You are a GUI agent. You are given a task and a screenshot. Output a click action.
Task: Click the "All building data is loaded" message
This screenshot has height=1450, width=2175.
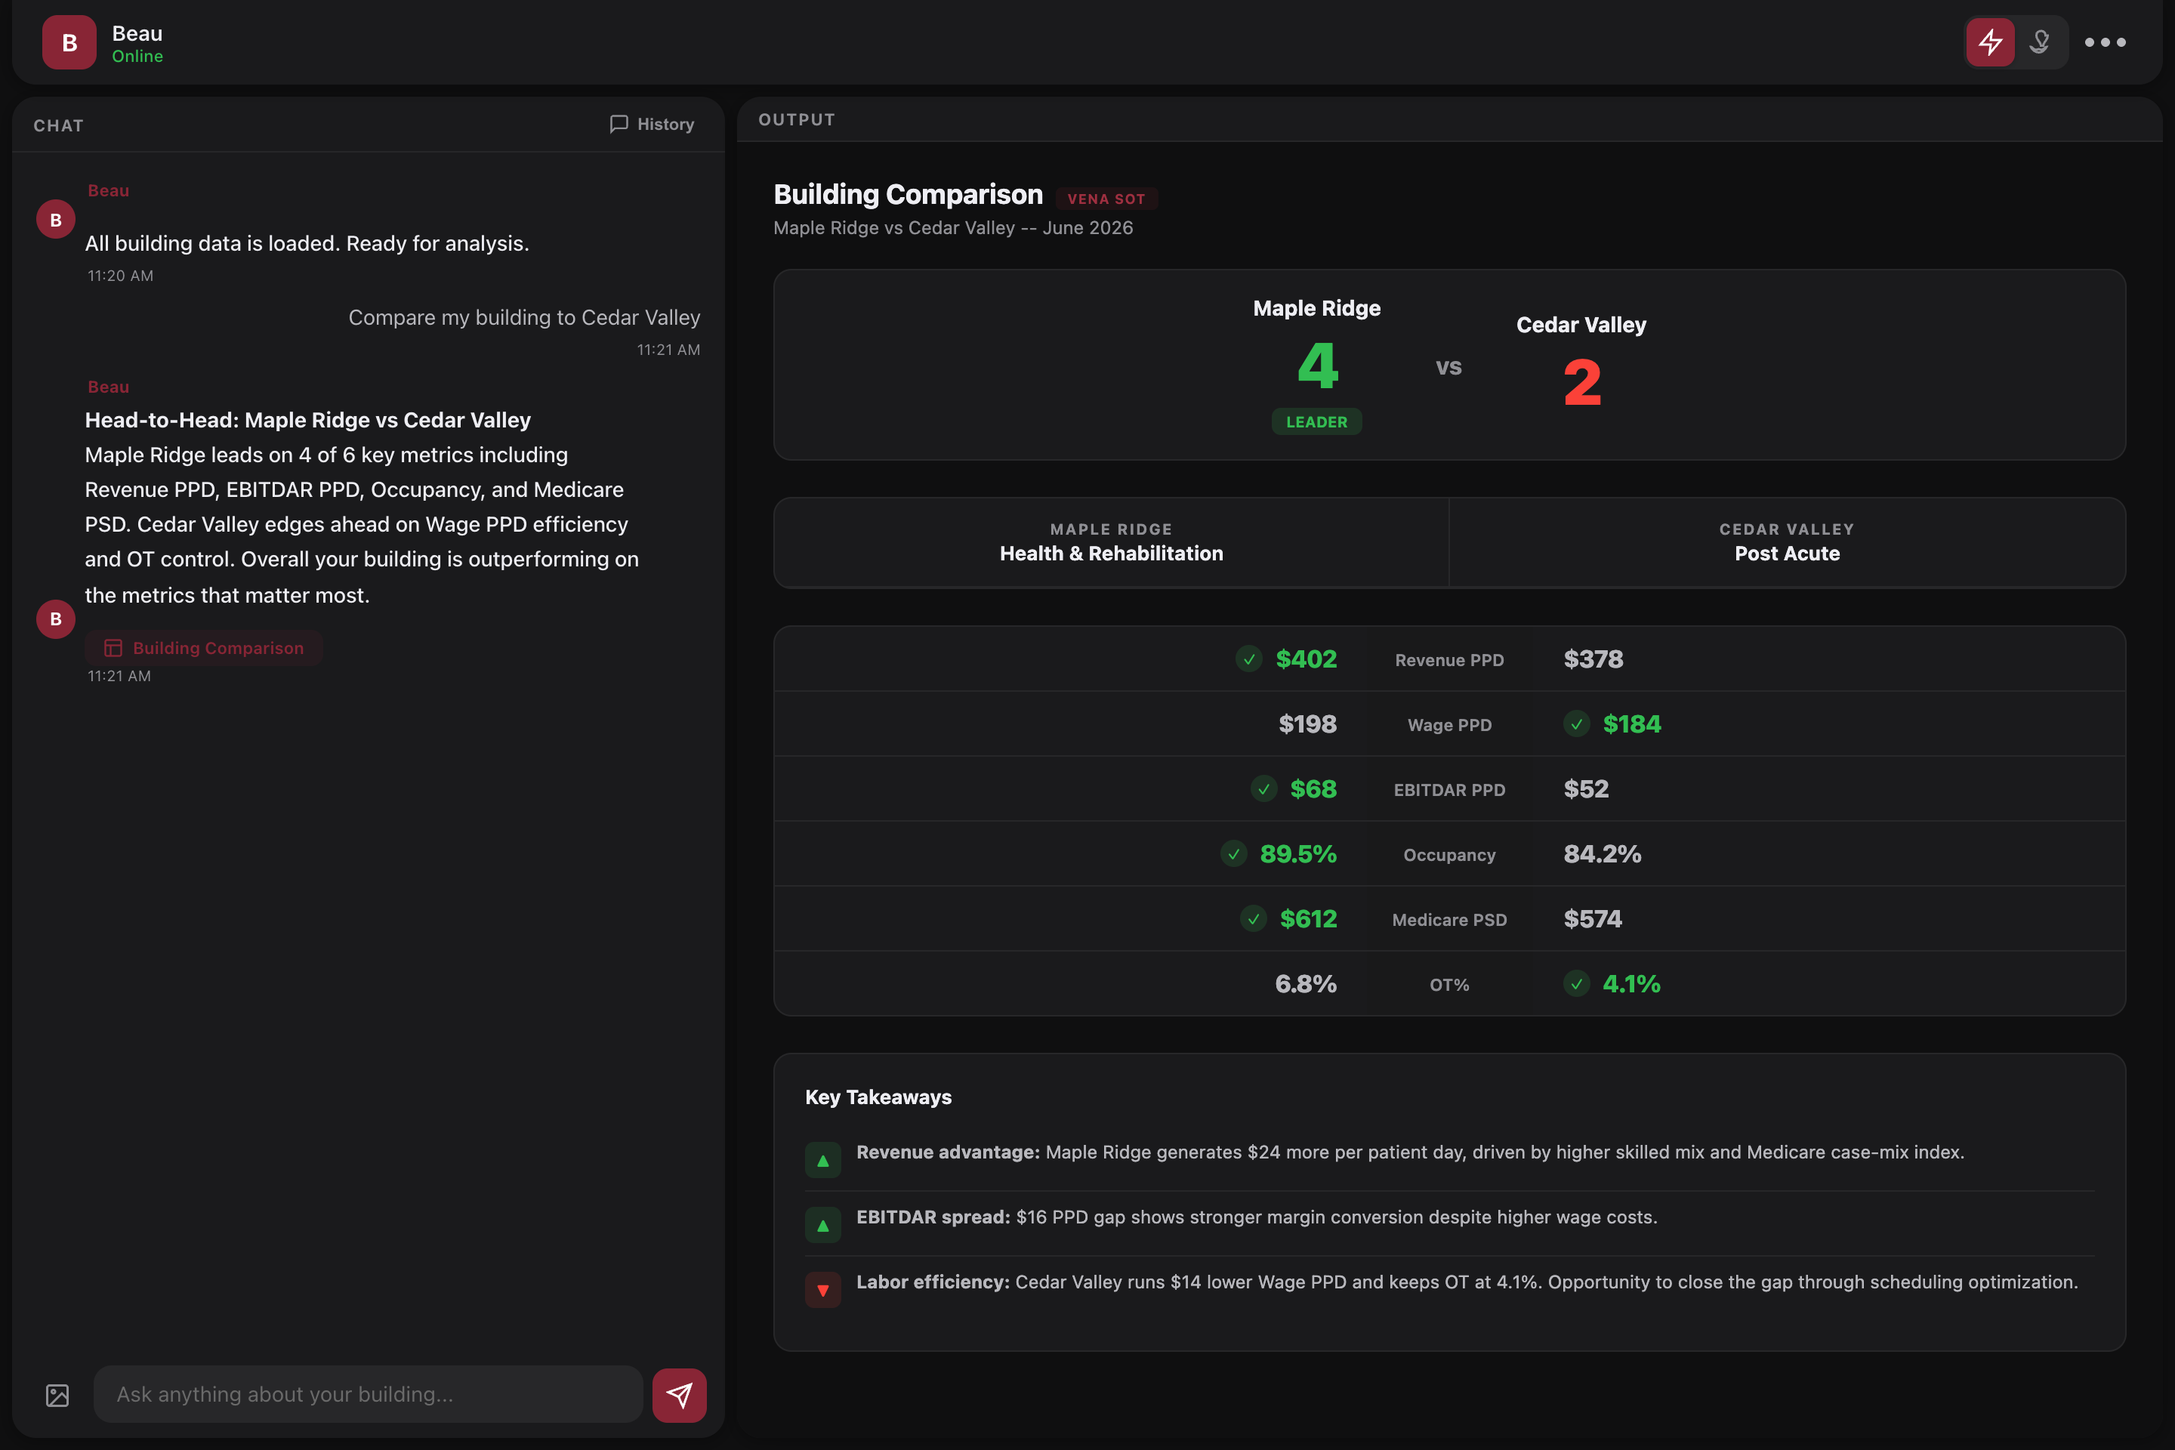(307, 243)
